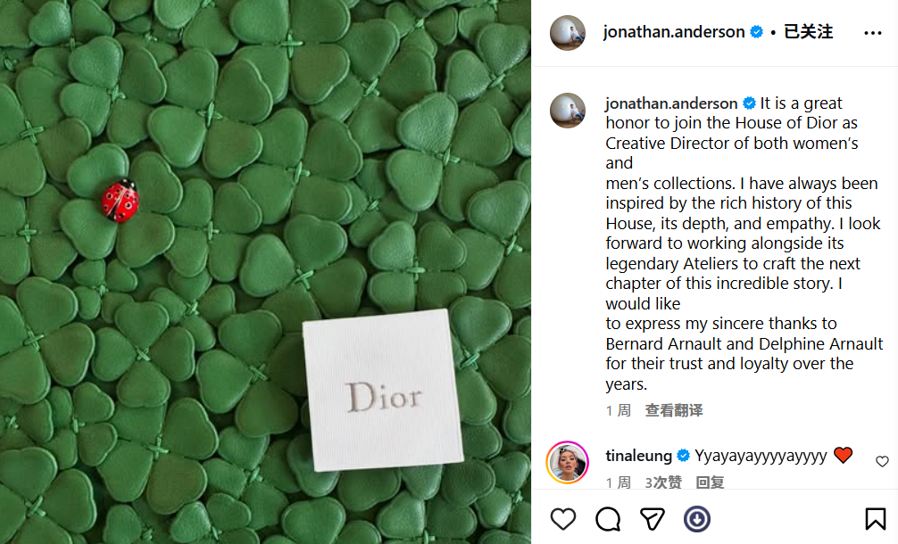Click the caption's 1 周 timestamp
The height and width of the screenshot is (544, 898).
pyautogui.click(x=619, y=411)
